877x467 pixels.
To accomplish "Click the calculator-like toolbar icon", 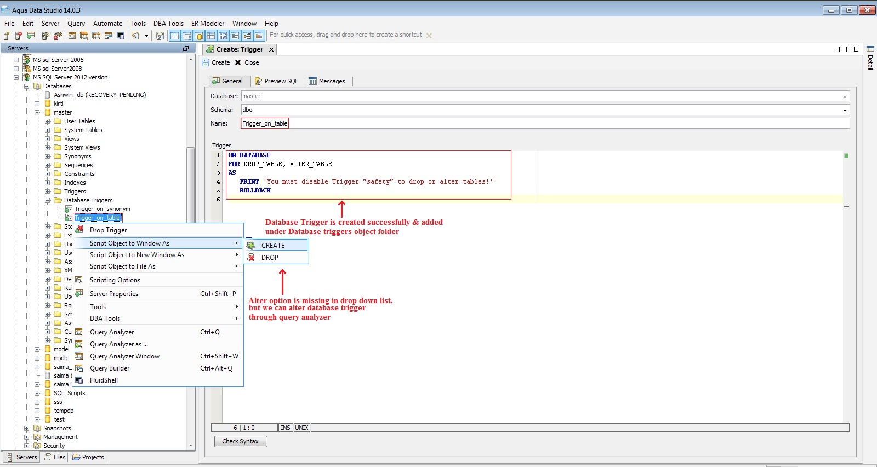I will click(160, 36).
